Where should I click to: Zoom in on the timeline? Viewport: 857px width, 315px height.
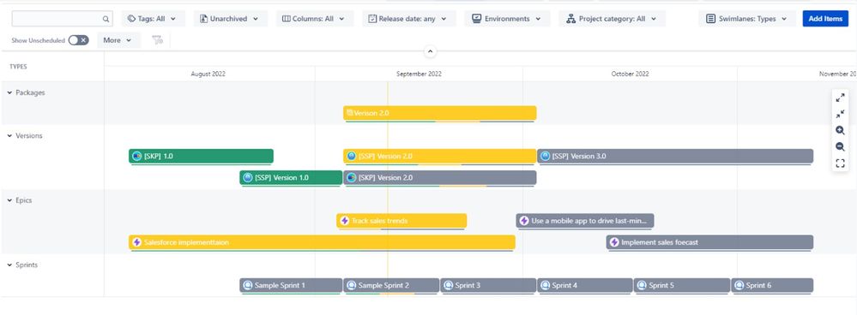[840, 131]
